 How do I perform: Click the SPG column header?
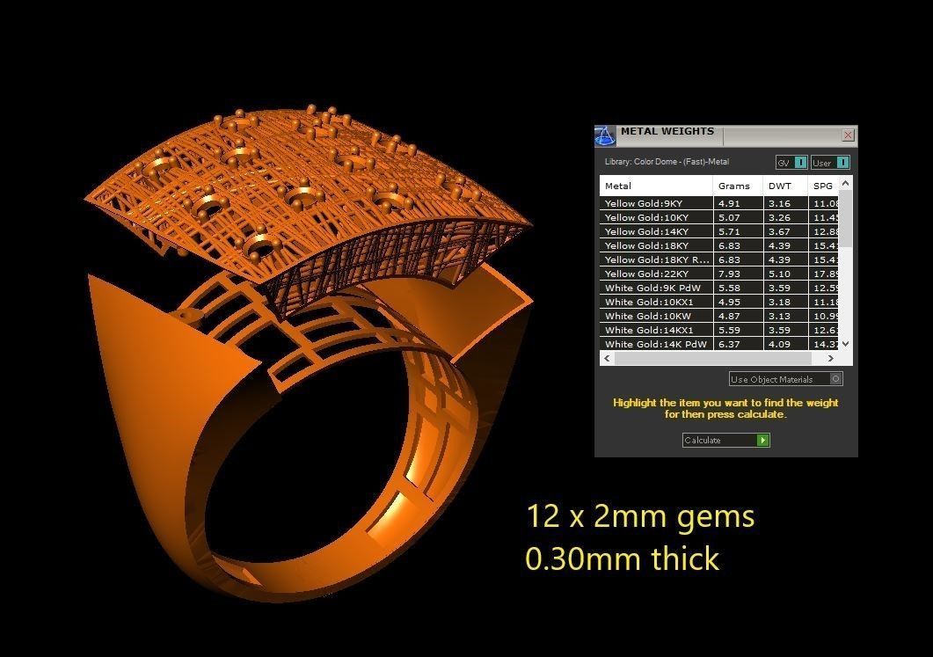823,186
